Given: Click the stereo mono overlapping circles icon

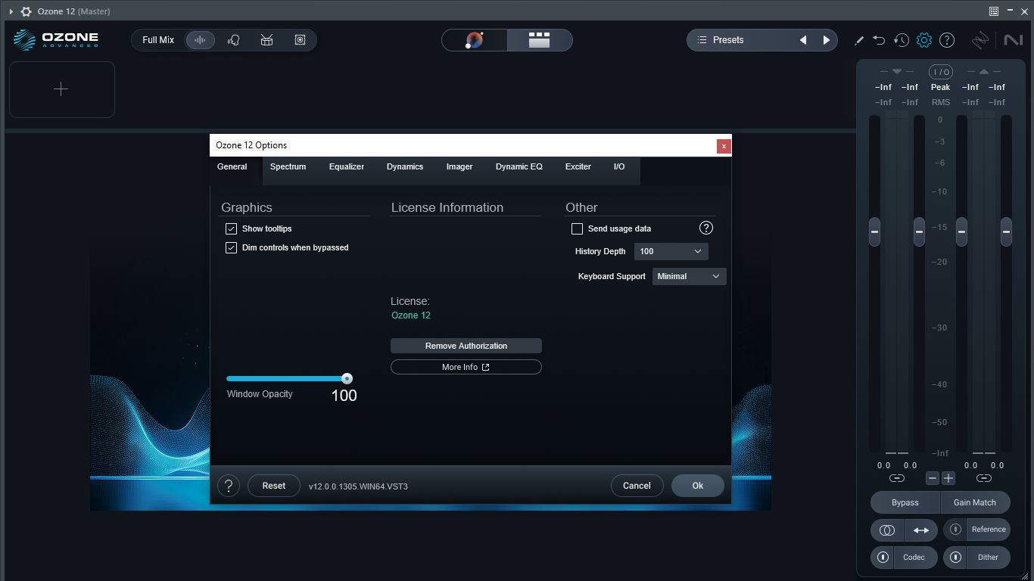Looking at the screenshot, I should tap(887, 530).
